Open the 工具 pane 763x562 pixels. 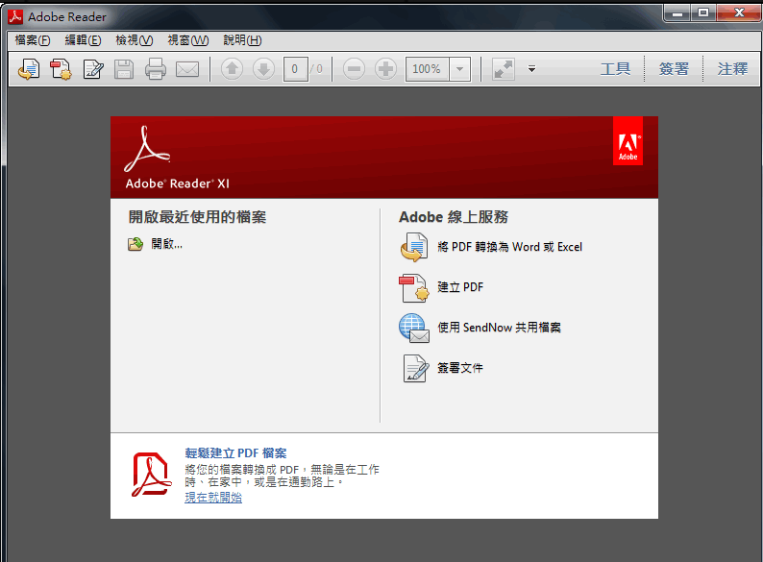coord(616,69)
